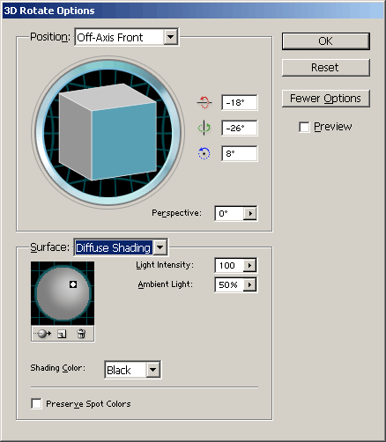Viewport: 386px width, 442px height.
Task: Open the Ambient Light slider arrow
Action: (249, 284)
